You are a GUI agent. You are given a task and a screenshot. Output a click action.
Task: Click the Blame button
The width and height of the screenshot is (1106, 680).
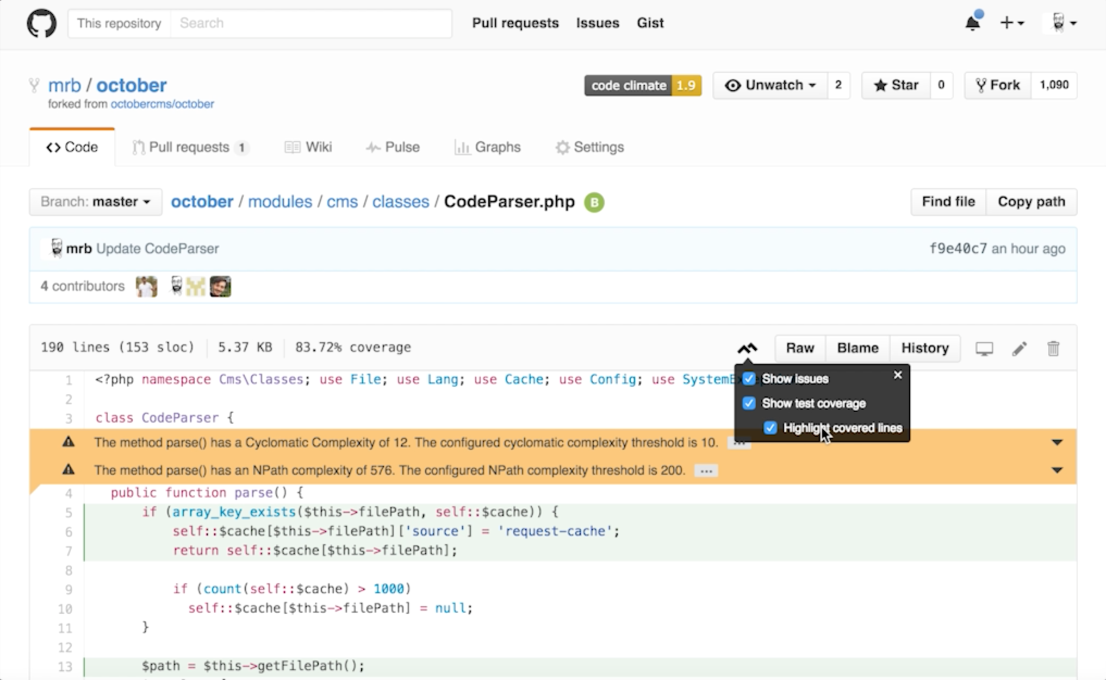click(x=858, y=348)
